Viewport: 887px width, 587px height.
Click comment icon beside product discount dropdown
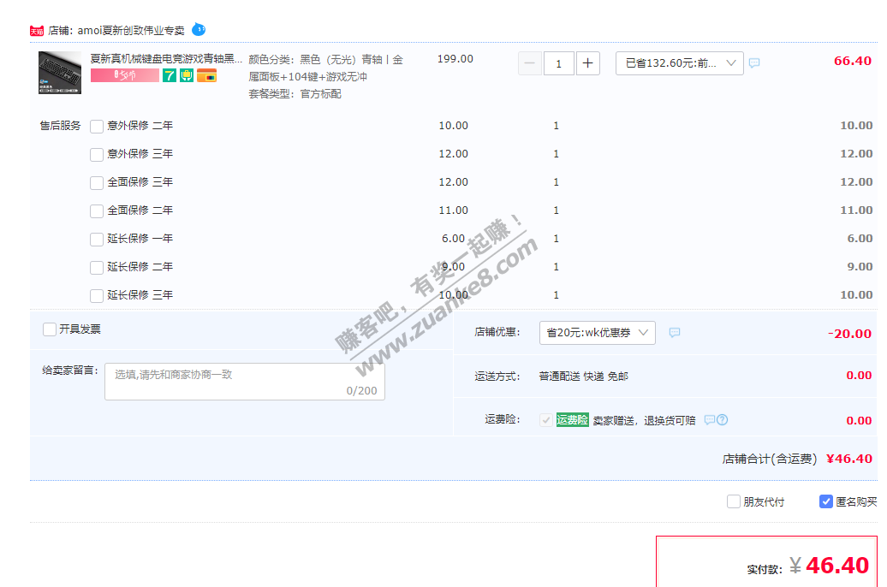pyautogui.click(x=754, y=63)
